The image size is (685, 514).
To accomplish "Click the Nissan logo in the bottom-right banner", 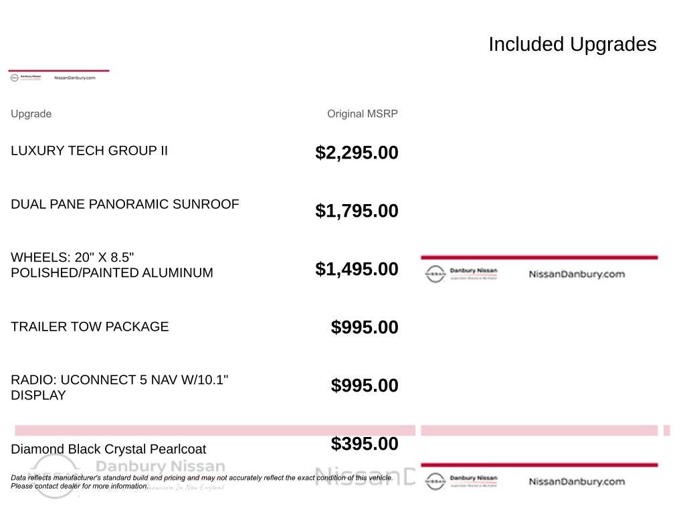I will coord(435,481).
